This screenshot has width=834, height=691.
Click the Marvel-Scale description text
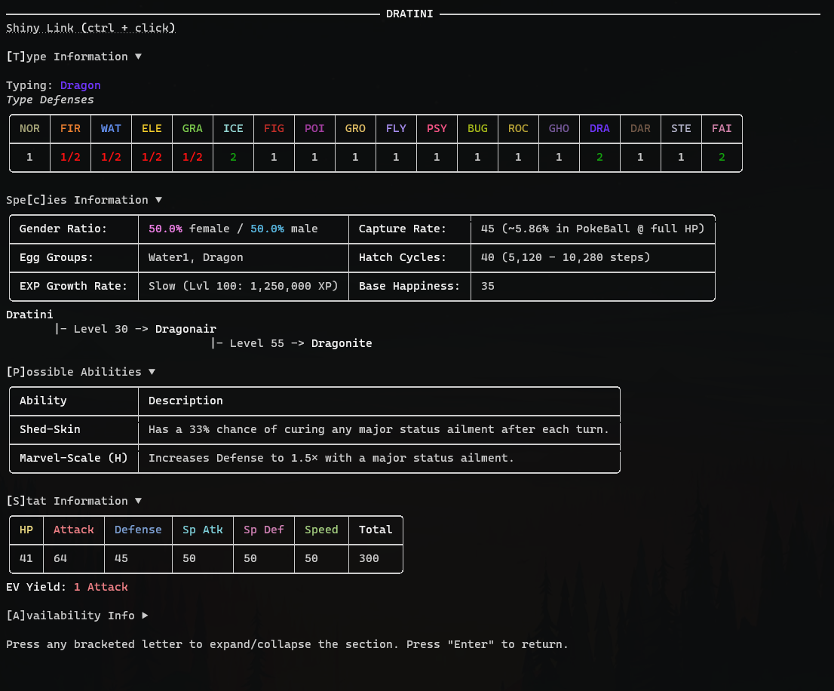pos(331,458)
